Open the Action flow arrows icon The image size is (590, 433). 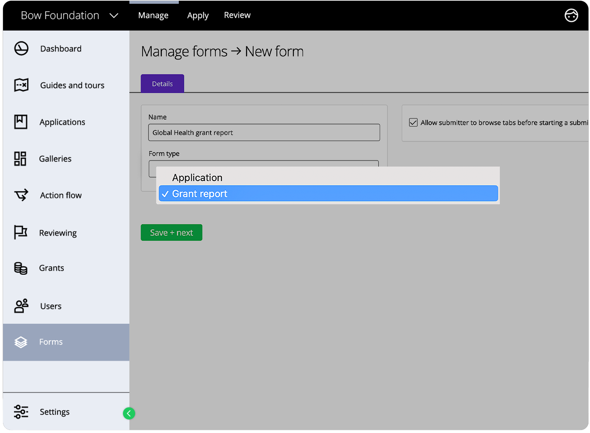(x=21, y=195)
